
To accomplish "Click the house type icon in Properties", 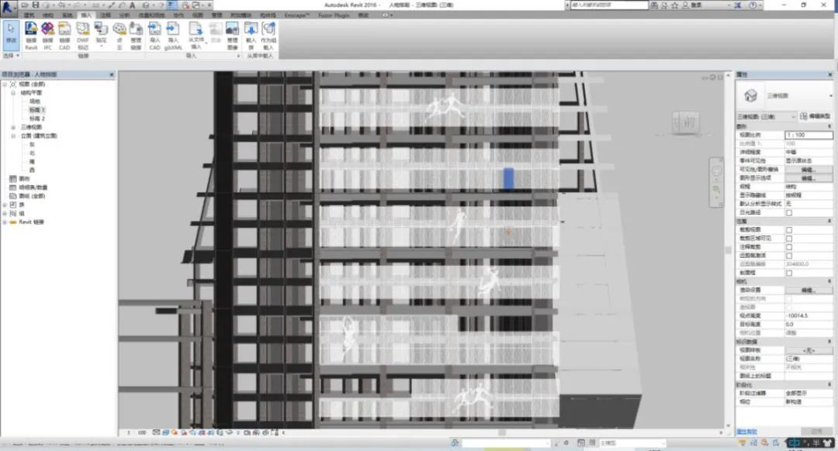I will point(750,95).
